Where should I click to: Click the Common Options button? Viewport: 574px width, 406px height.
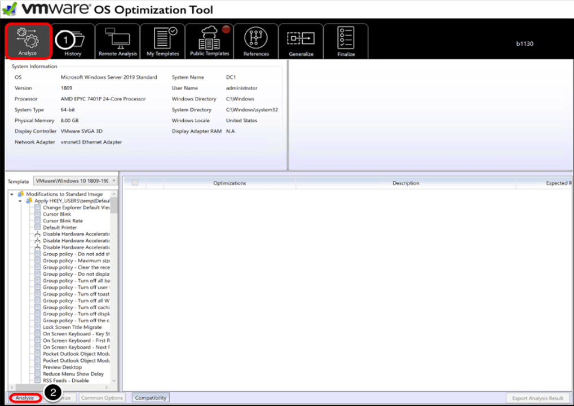click(x=102, y=398)
